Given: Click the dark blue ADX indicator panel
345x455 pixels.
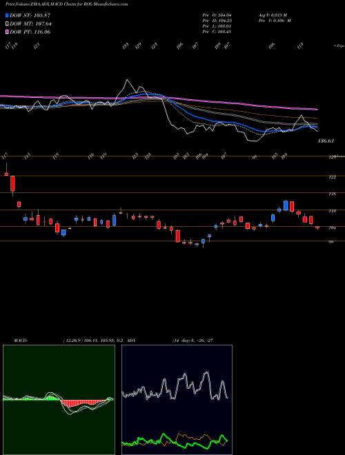Looking at the screenshot, I should (177, 400).
